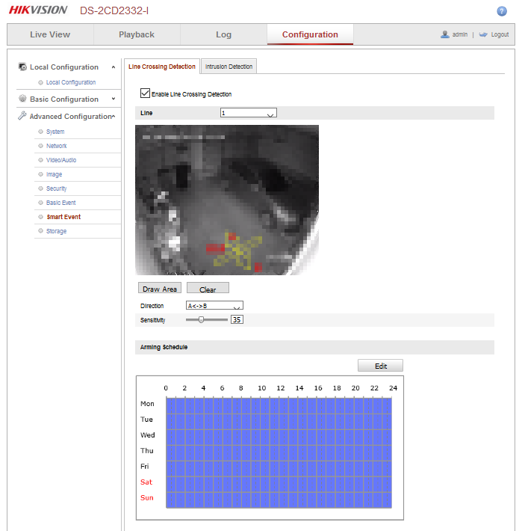
Task: Click the Advanced Configuration wrench icon
Action: click(x=22, y=117)
